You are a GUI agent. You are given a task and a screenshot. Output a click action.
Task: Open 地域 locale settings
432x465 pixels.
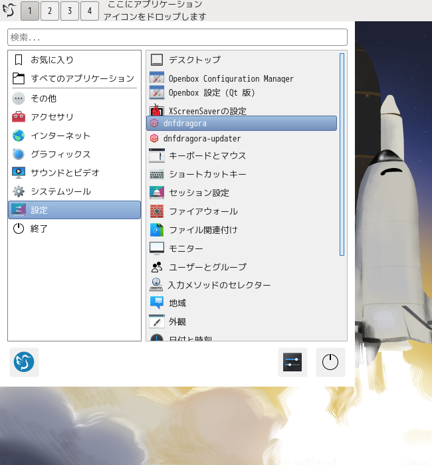pos(242,303)
